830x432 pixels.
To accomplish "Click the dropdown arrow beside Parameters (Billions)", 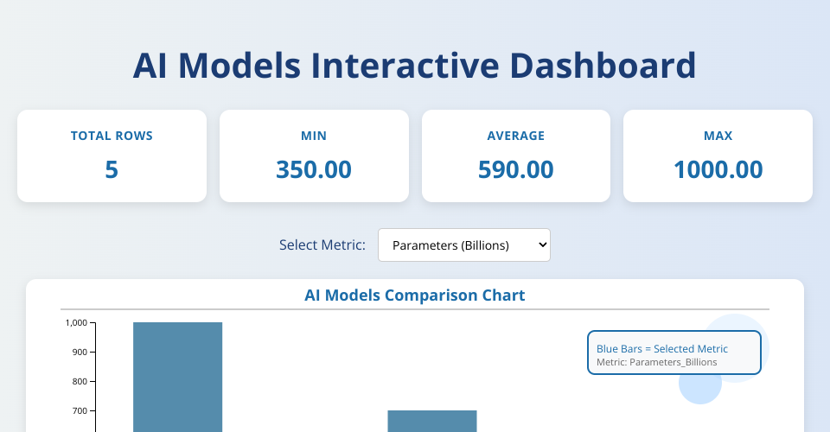I will pos(542,245).
